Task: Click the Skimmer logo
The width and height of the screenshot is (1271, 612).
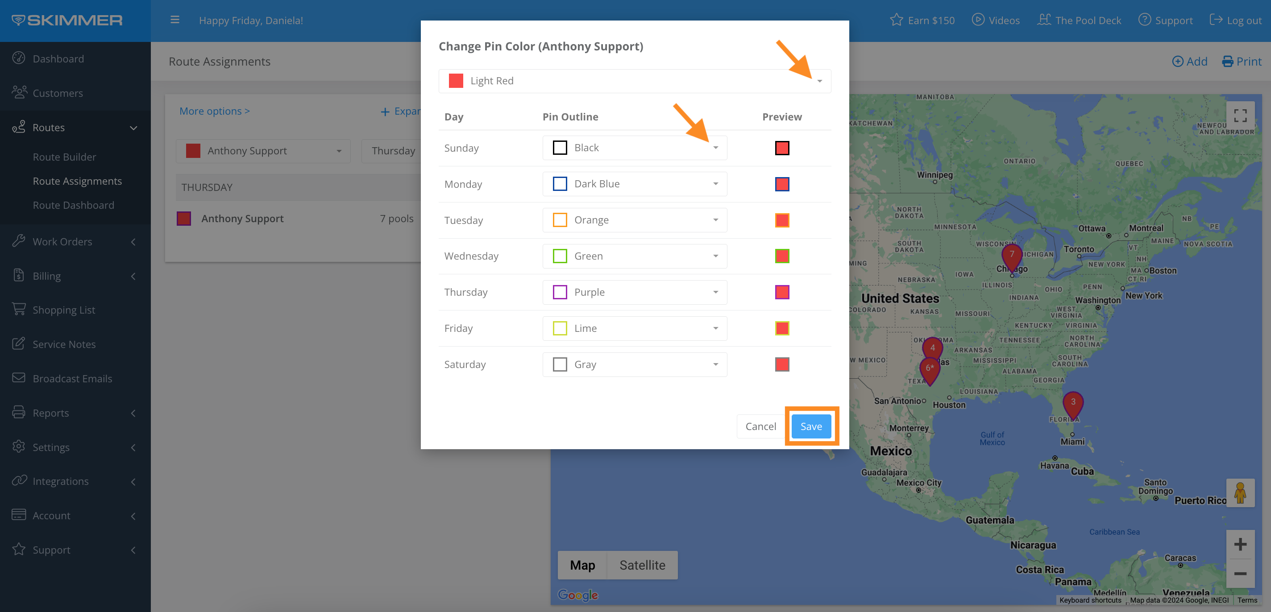Action: click(x=67, y=20)
